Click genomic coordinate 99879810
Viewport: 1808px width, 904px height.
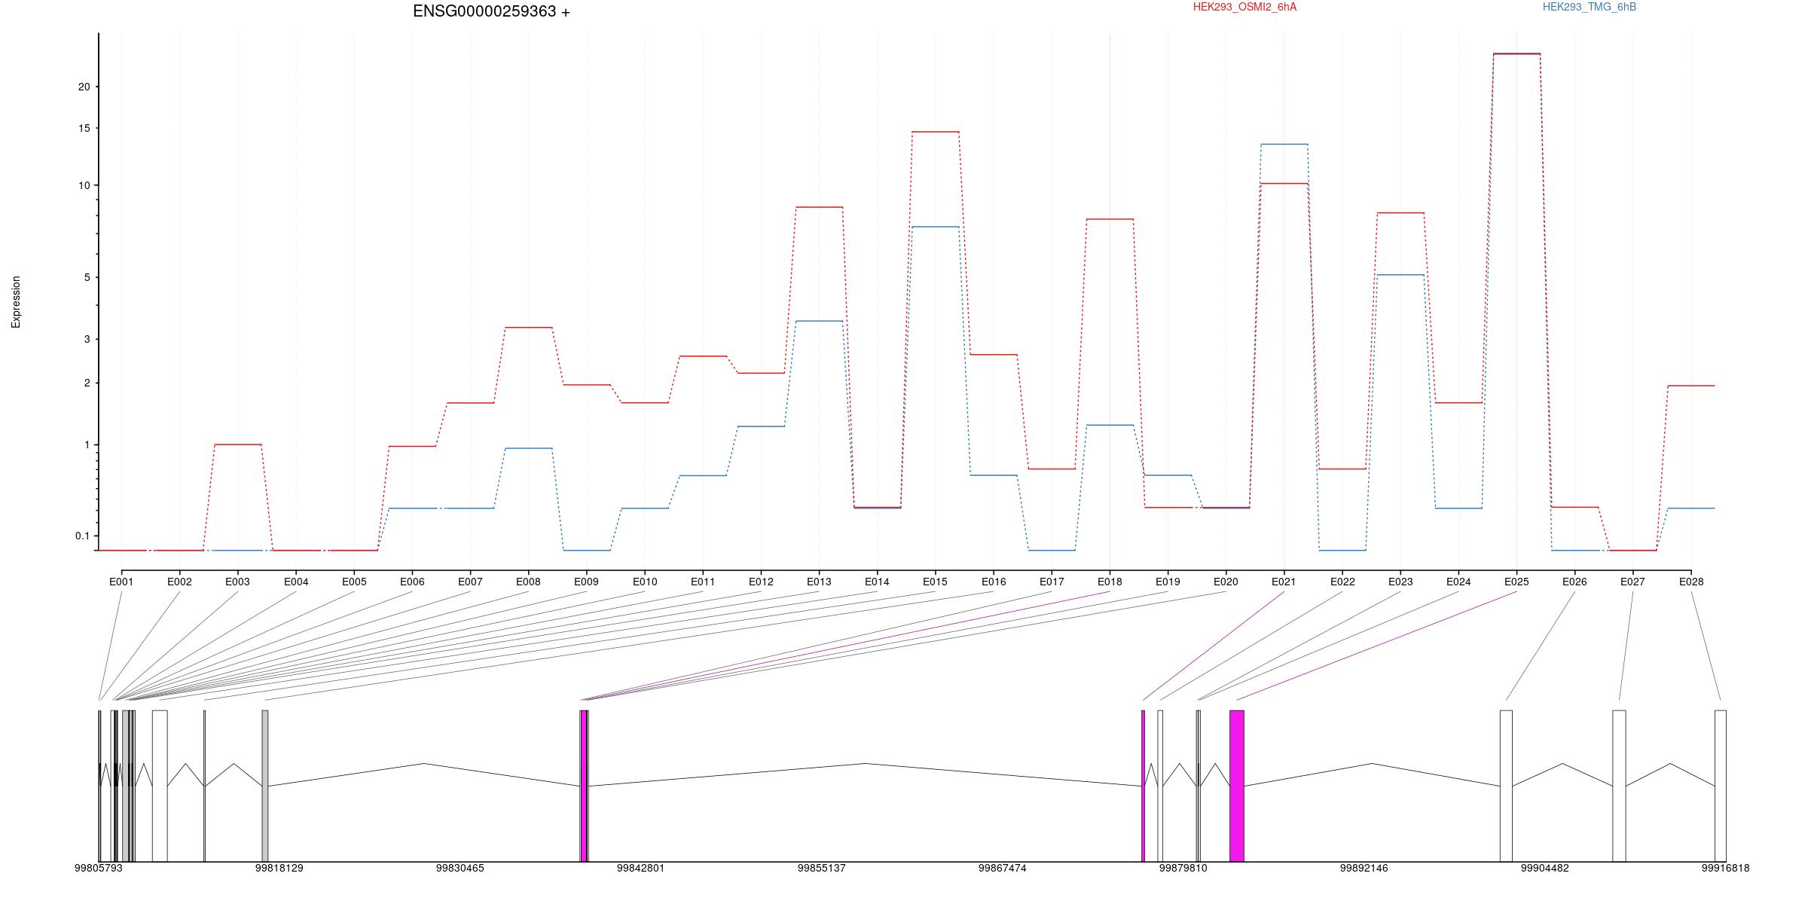pyautogui.click(x=1183, y=868)
